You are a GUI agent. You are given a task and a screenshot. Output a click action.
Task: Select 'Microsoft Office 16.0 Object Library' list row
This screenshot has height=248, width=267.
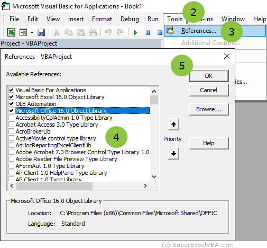click(82, 111)
